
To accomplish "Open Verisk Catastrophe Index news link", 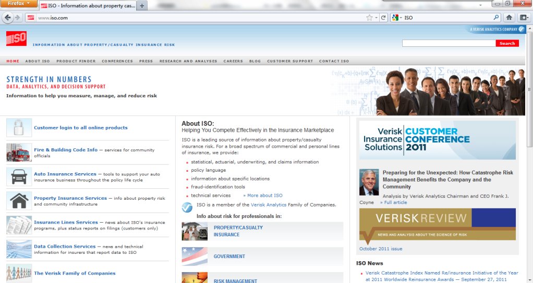I will [442, 276].
